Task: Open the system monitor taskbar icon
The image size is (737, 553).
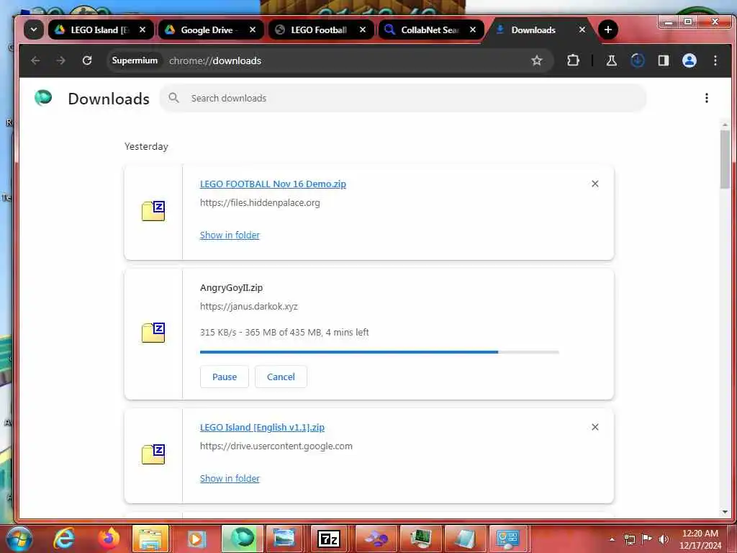Action: (x=420, y=539)
